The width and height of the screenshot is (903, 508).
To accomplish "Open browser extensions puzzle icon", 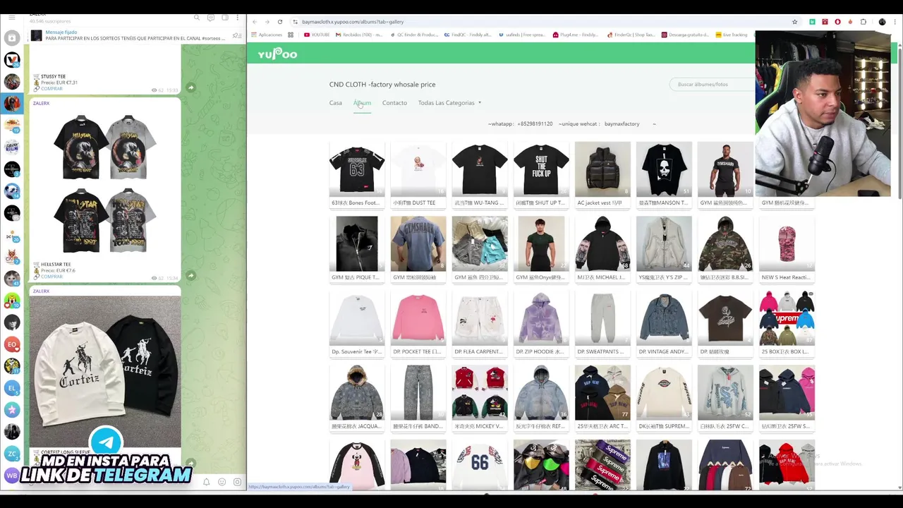I will point(863,22).
